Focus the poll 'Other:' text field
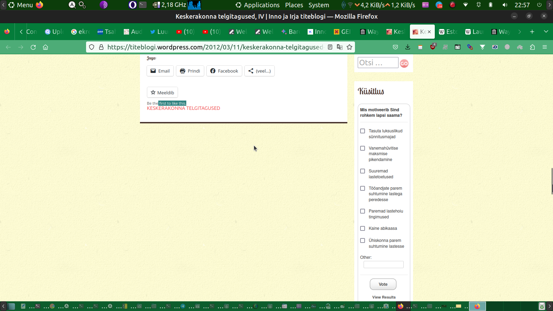Screen dimensions: 553x311 tap(384, 265)
